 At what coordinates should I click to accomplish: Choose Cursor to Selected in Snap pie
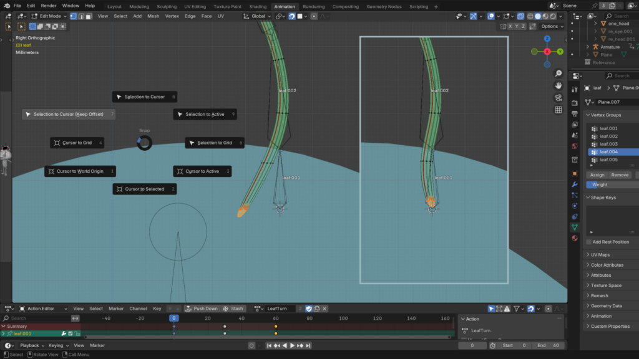145,189
